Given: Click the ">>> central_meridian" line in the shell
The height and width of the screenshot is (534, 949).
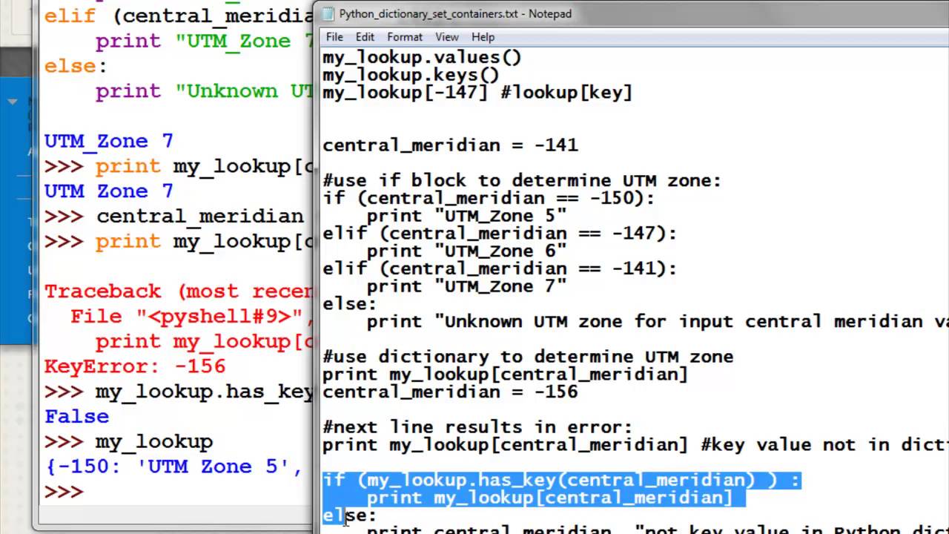Looking at the screenshot, I should 174,217.
